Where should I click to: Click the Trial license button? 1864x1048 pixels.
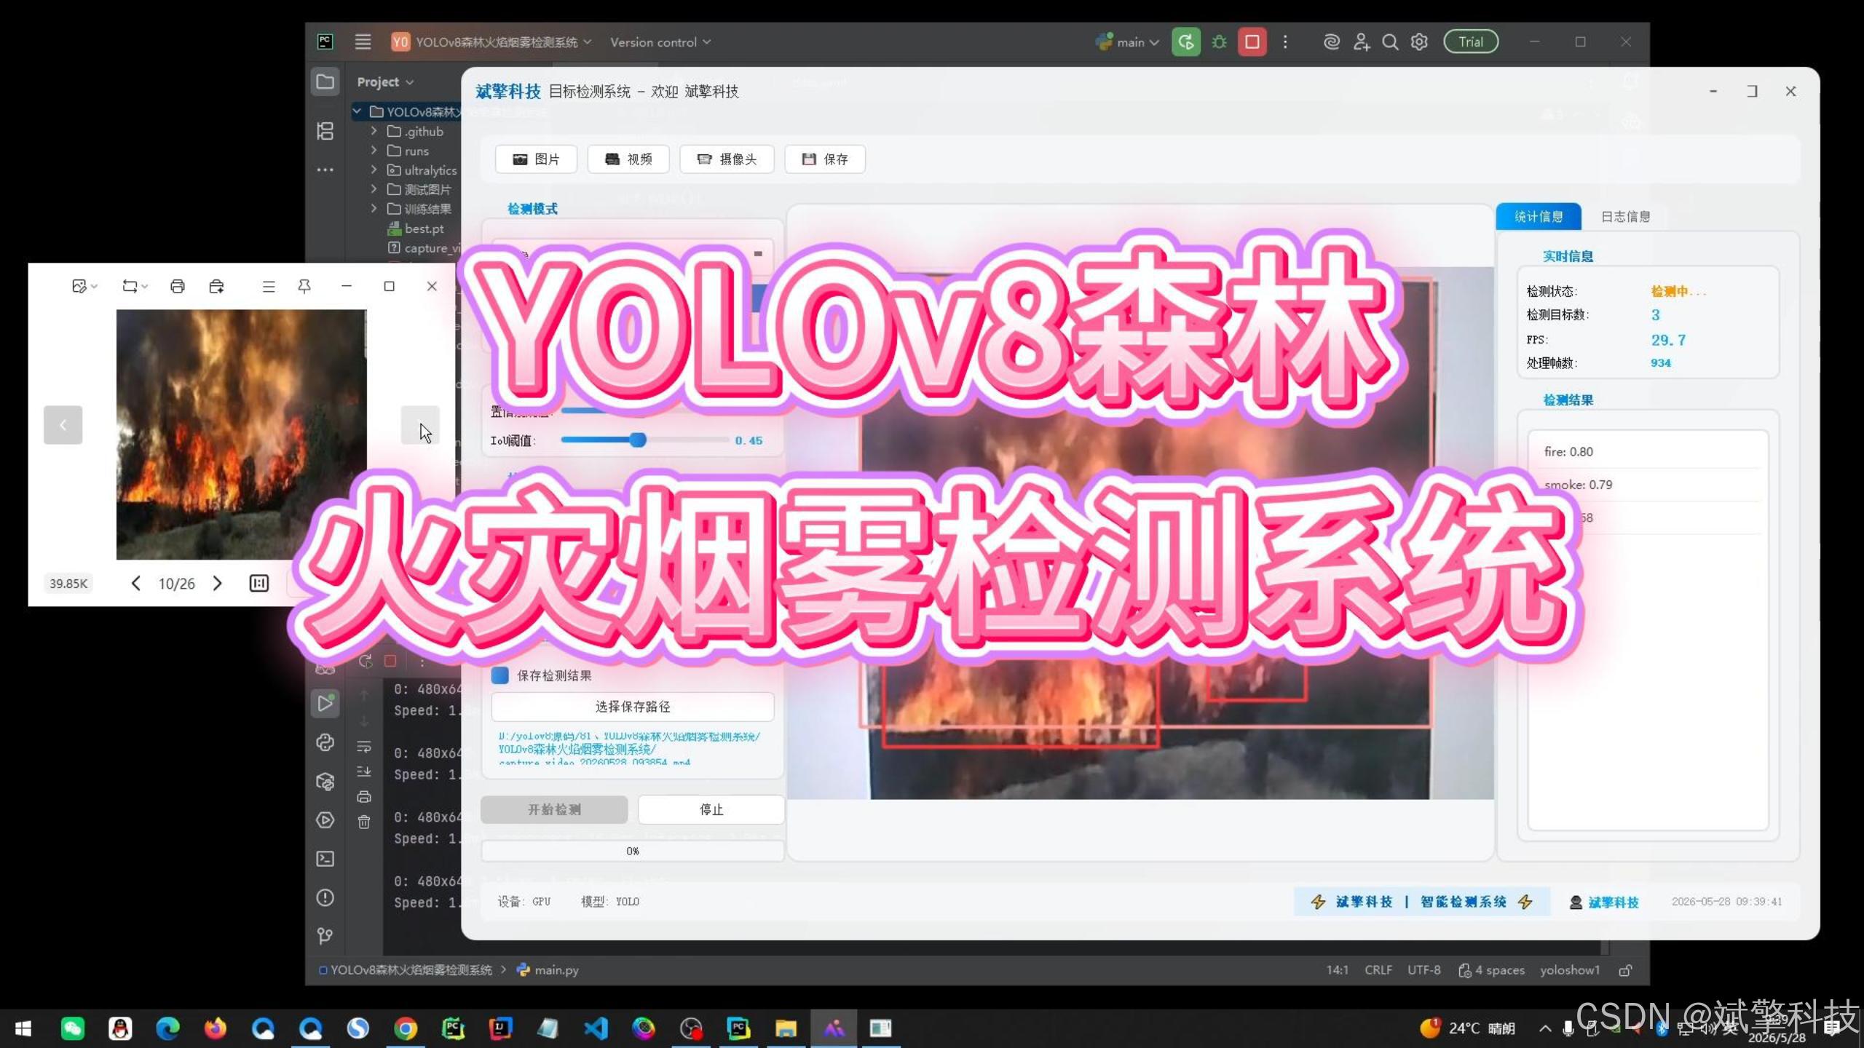pos(1471,42)
